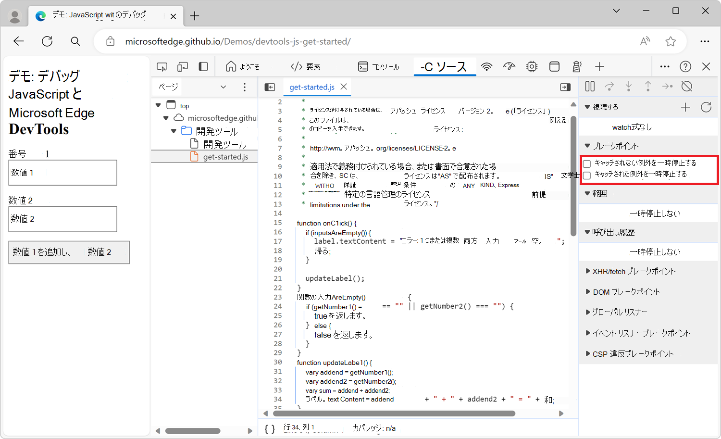Open the 要素 tab
Screen dimensions: 721x439
click(x=306, y=66)
